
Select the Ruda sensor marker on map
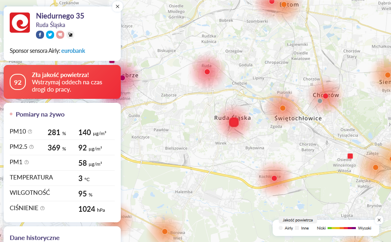[x=207, y=72]
